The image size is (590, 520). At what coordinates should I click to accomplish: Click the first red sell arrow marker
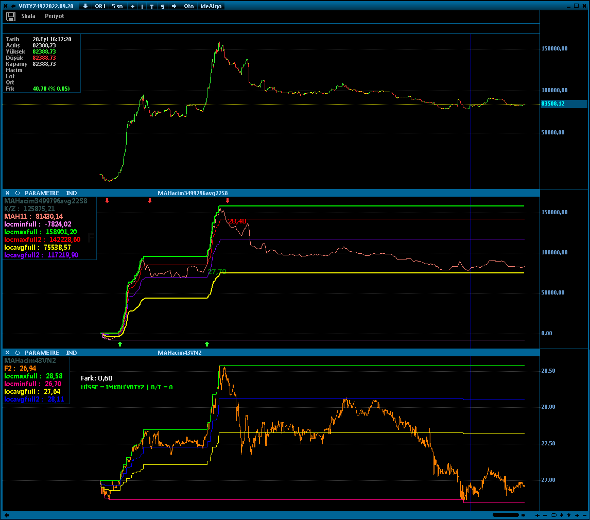click(107, 201)
